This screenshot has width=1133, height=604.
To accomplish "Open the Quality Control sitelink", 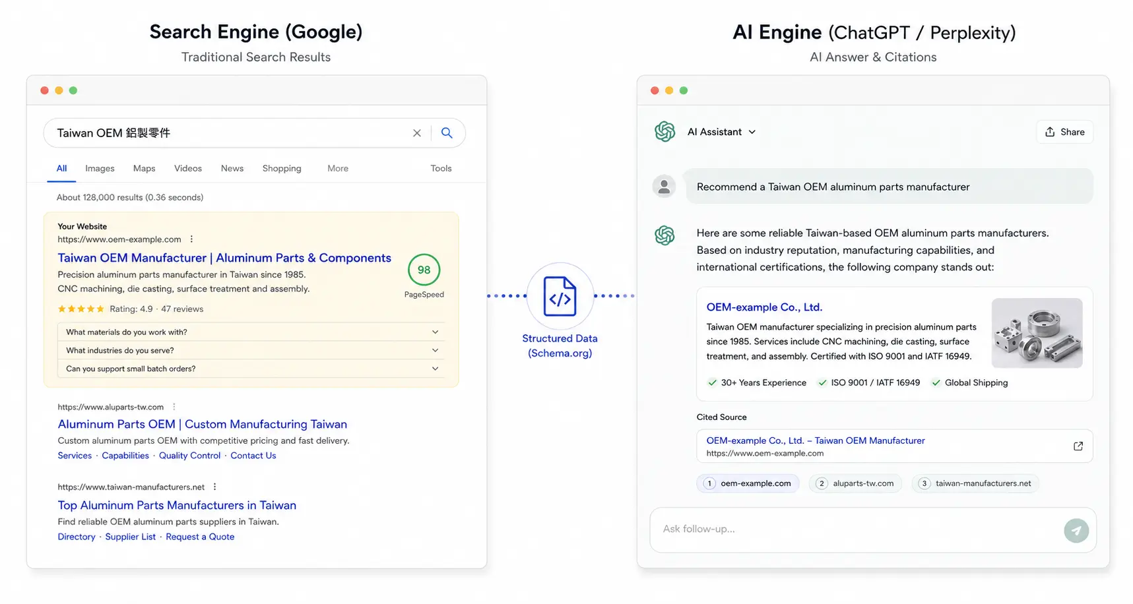I will (x=189, y=456).
